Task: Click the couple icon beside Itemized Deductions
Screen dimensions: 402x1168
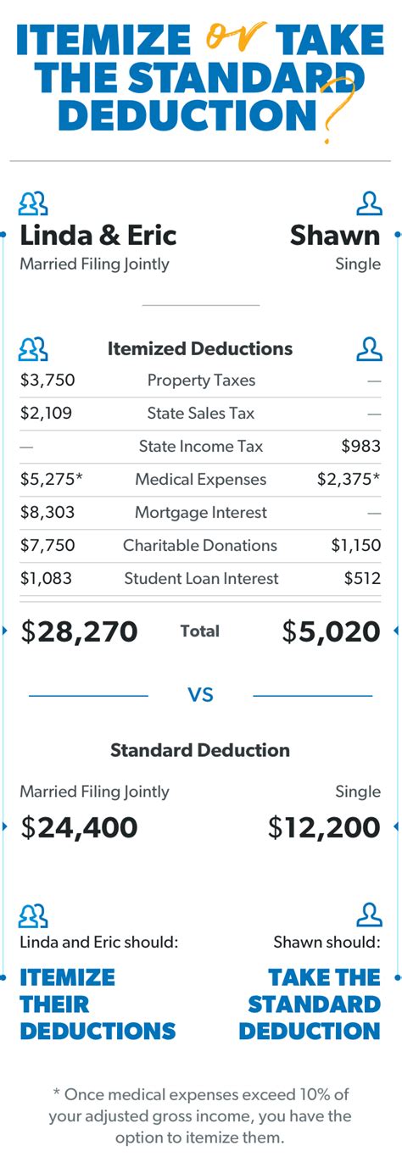Action: click(x=33, y=348)
